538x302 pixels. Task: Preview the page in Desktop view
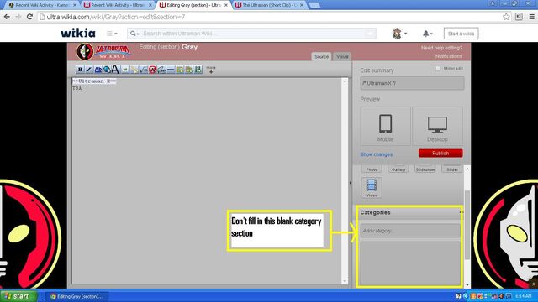pyautogui.click(x=437, y=127)
